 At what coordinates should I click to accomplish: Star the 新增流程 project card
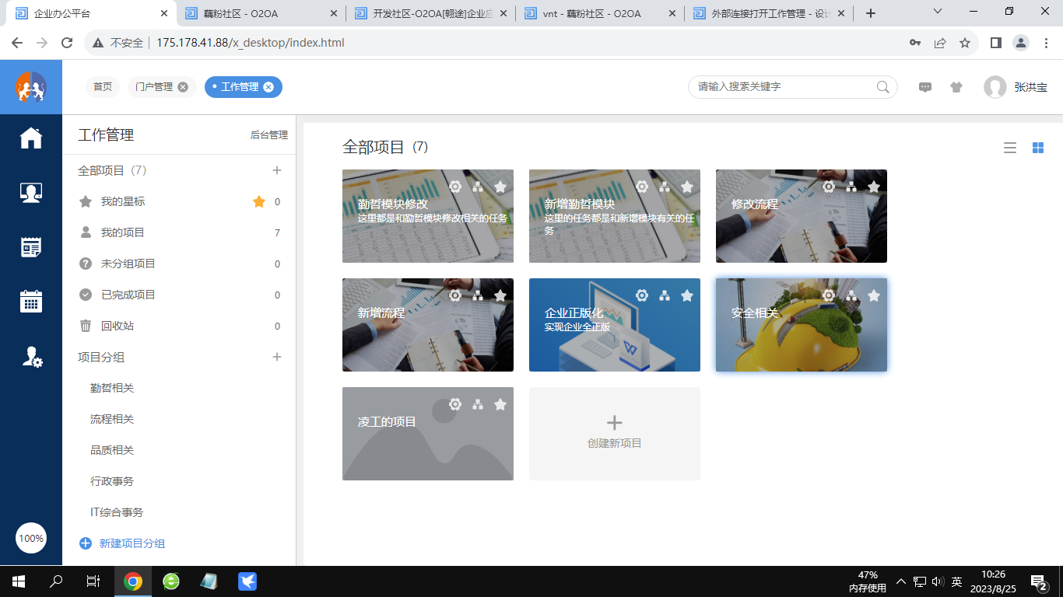coord(500,295)
